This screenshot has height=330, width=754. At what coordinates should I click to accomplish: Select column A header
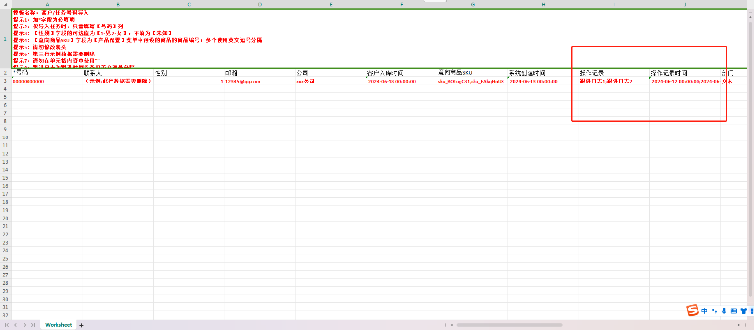[x=47, y=4]
